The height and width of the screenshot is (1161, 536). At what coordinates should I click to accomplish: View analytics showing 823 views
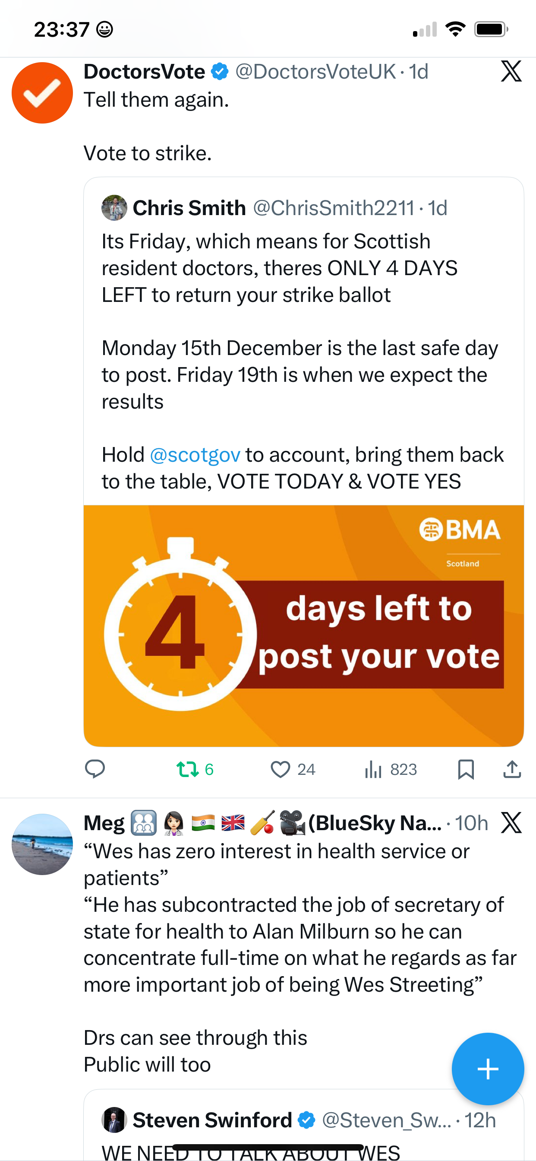[373, 769]
